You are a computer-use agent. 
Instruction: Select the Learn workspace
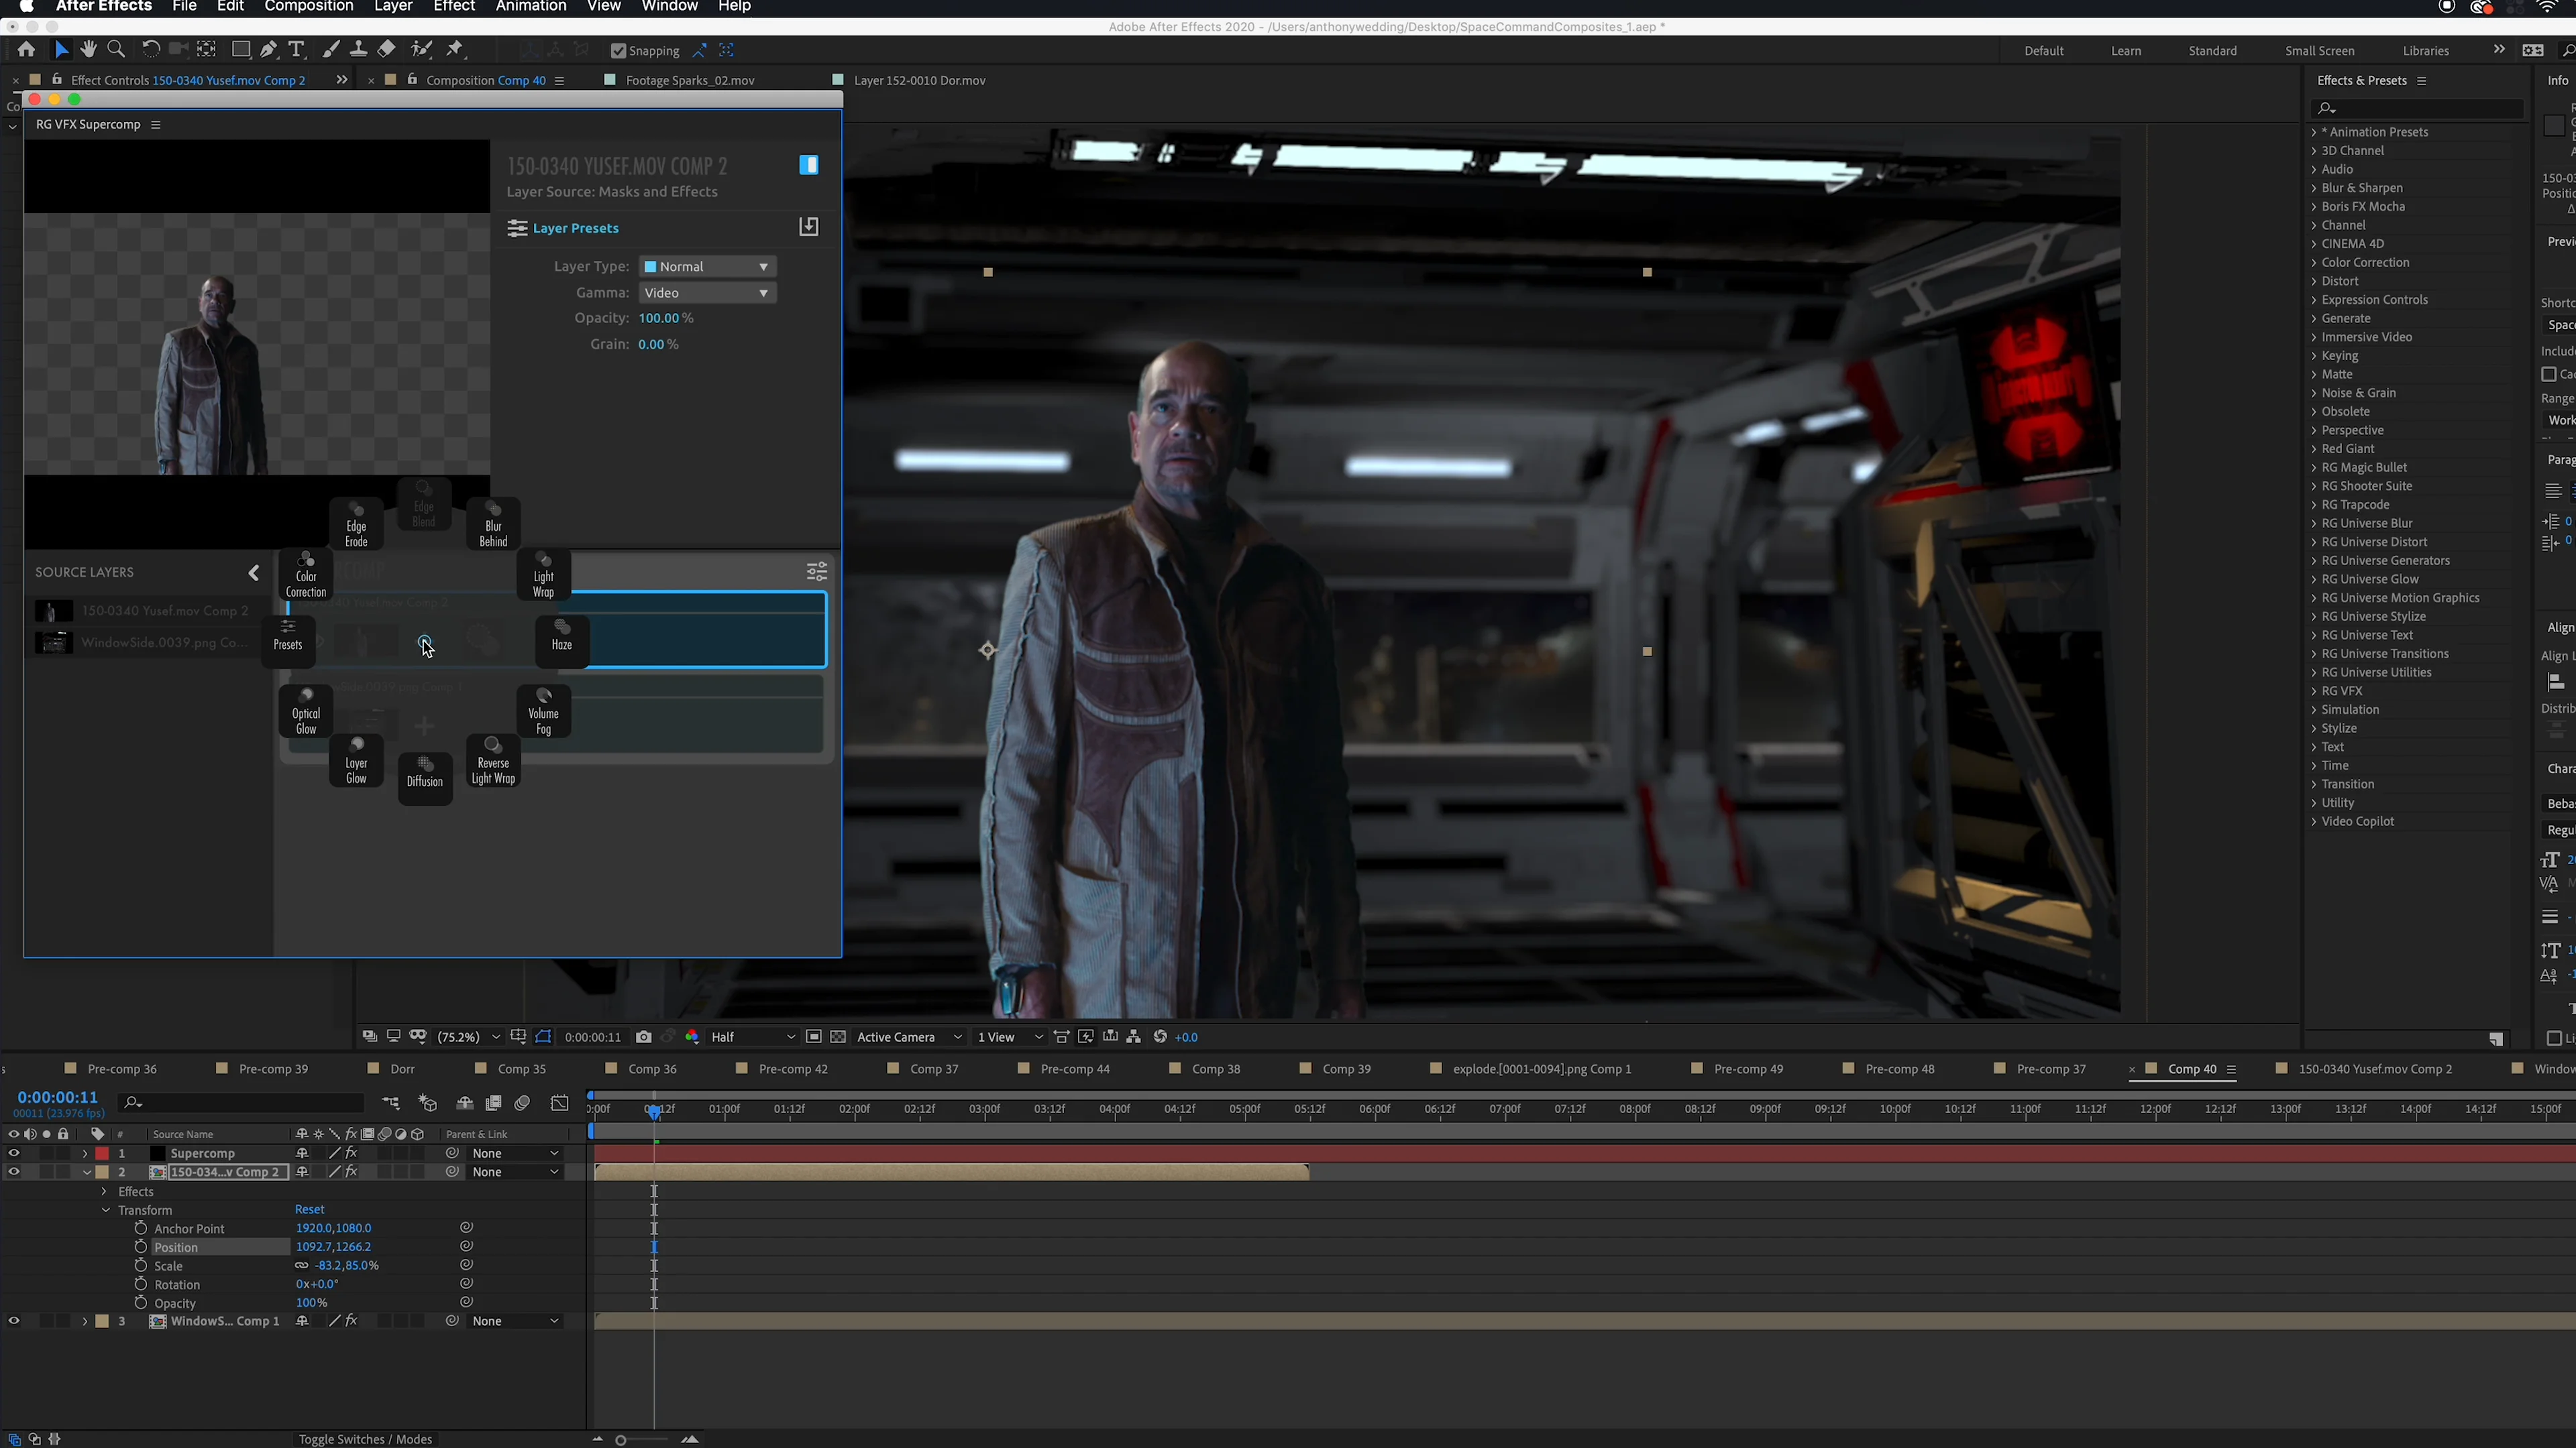(x=2126, y=51)
